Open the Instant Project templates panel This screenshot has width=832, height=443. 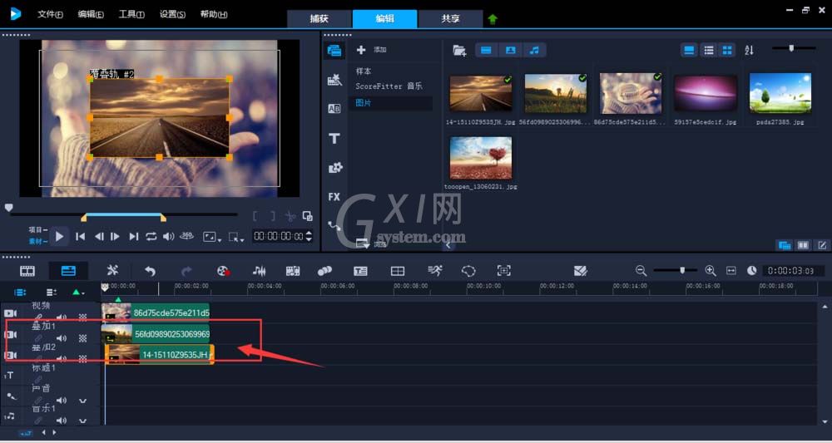[x=334, y=80]
